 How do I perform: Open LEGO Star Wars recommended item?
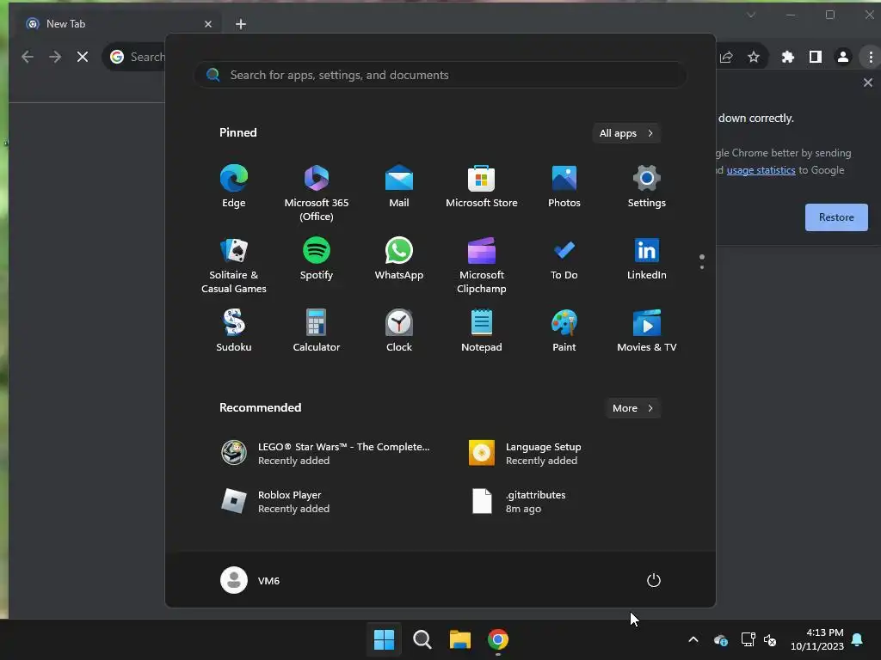326,454
